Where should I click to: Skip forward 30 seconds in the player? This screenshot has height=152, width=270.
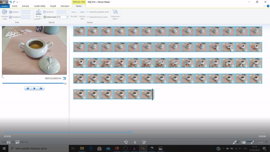click(144, 142)
